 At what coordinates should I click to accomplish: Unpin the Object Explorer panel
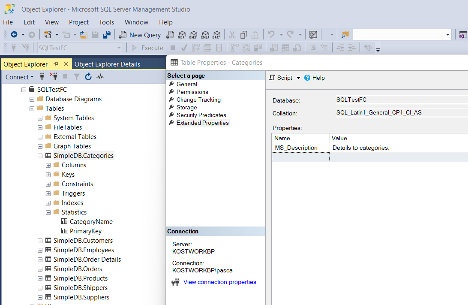click(x=56, y=63)
